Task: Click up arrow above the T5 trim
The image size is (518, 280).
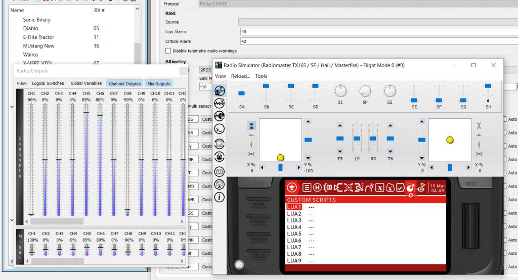Action: point(340,125)
